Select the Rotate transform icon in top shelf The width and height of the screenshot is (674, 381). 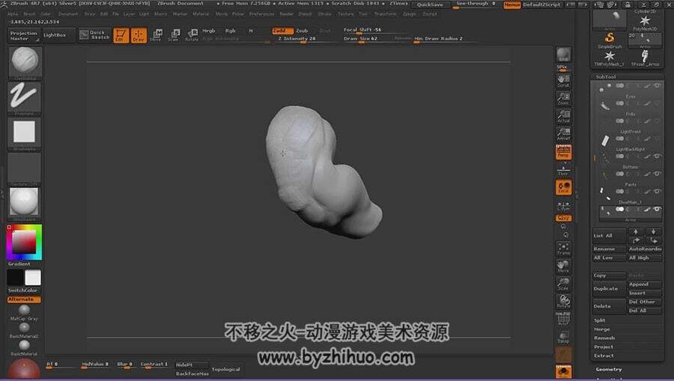[x=192, y=35]
